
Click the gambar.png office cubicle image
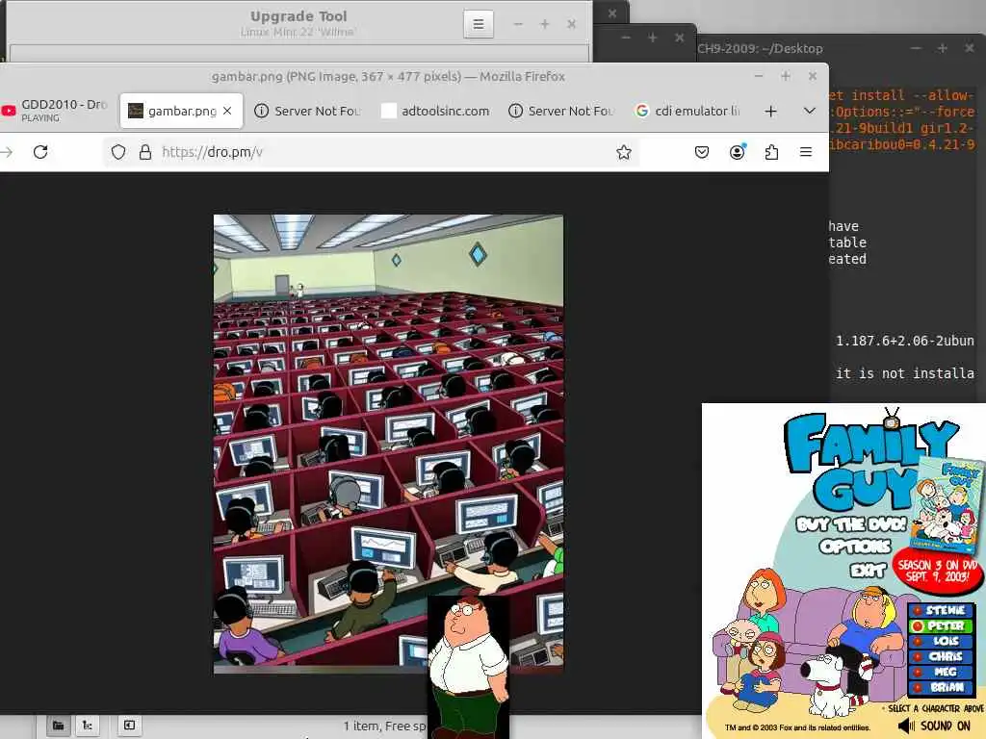[388, 444]
